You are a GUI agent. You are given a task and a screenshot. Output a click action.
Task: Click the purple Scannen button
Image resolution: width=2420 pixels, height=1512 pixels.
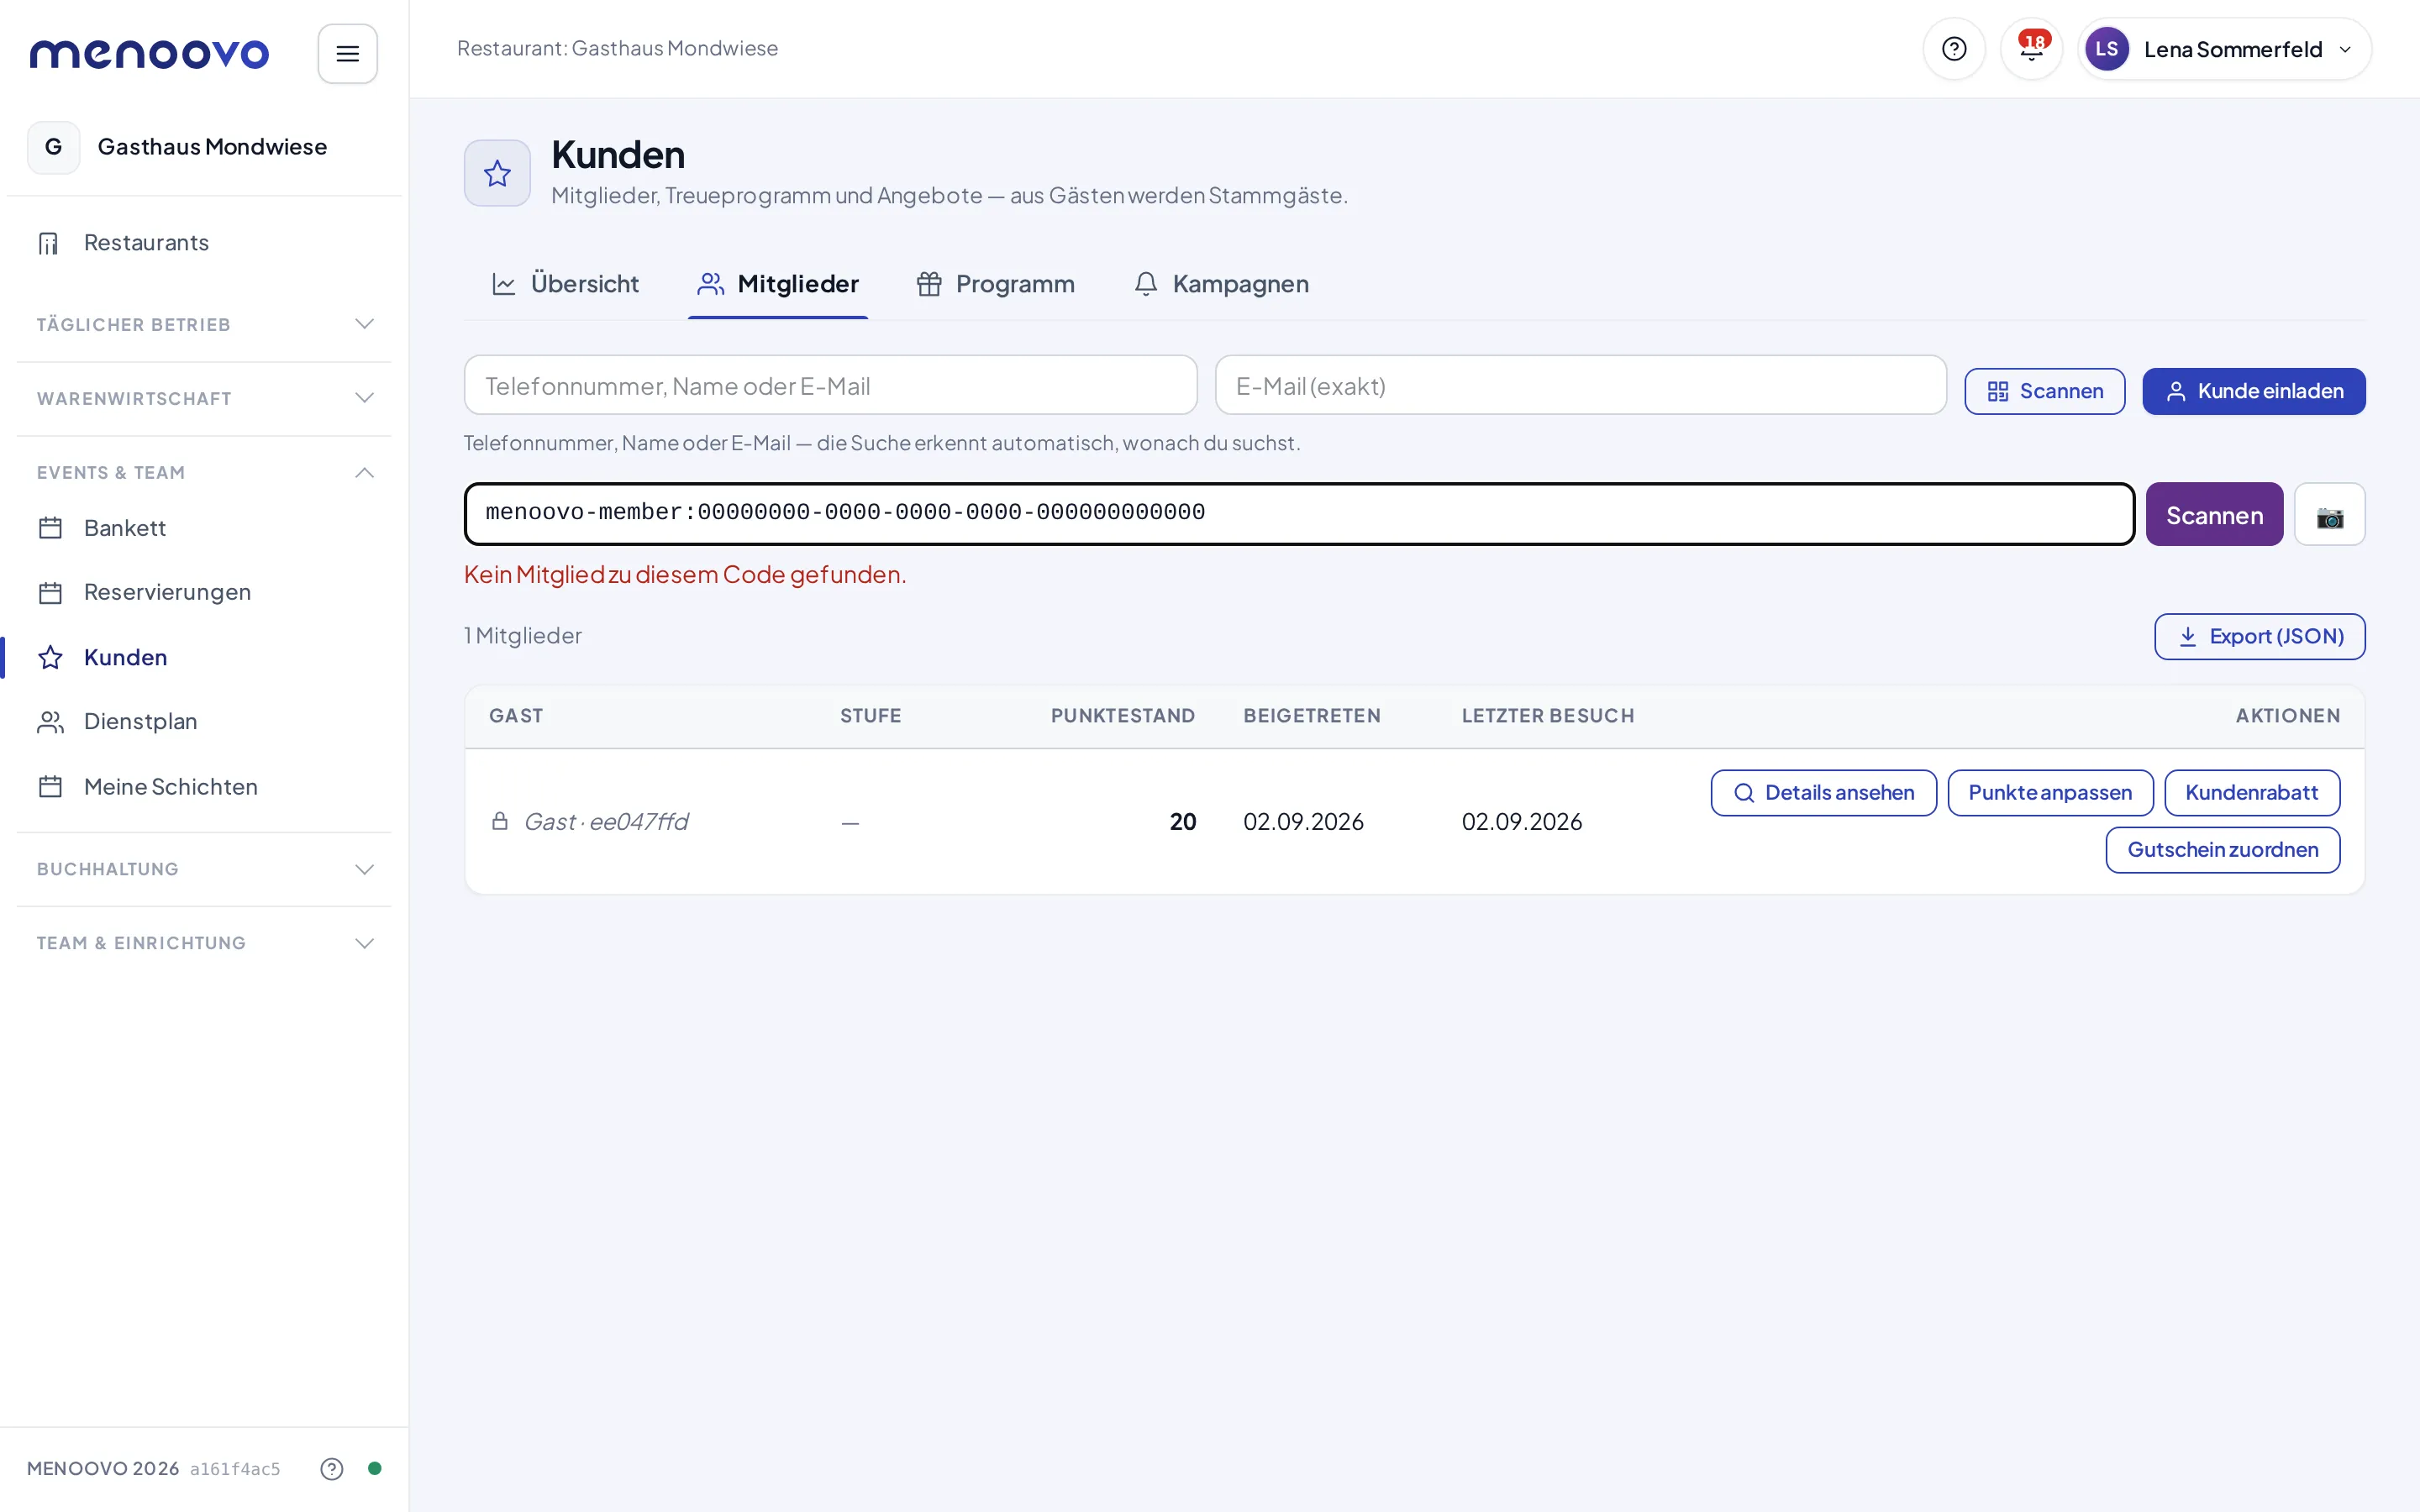(x=2214, y=515)
